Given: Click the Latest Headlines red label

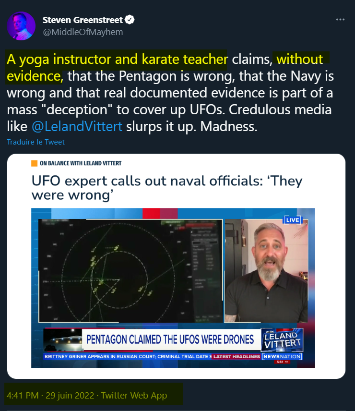Looking at the screenshot, I should pyautogui.click(x=237, y=356).
